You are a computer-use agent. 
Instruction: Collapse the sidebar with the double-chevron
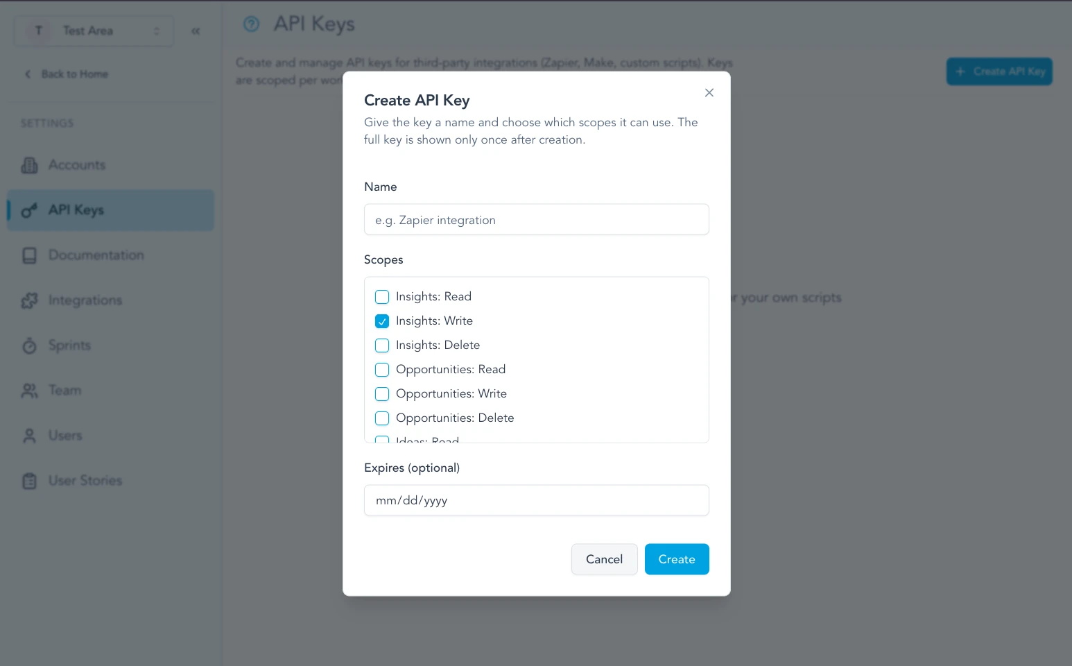(x=195, y=31)
